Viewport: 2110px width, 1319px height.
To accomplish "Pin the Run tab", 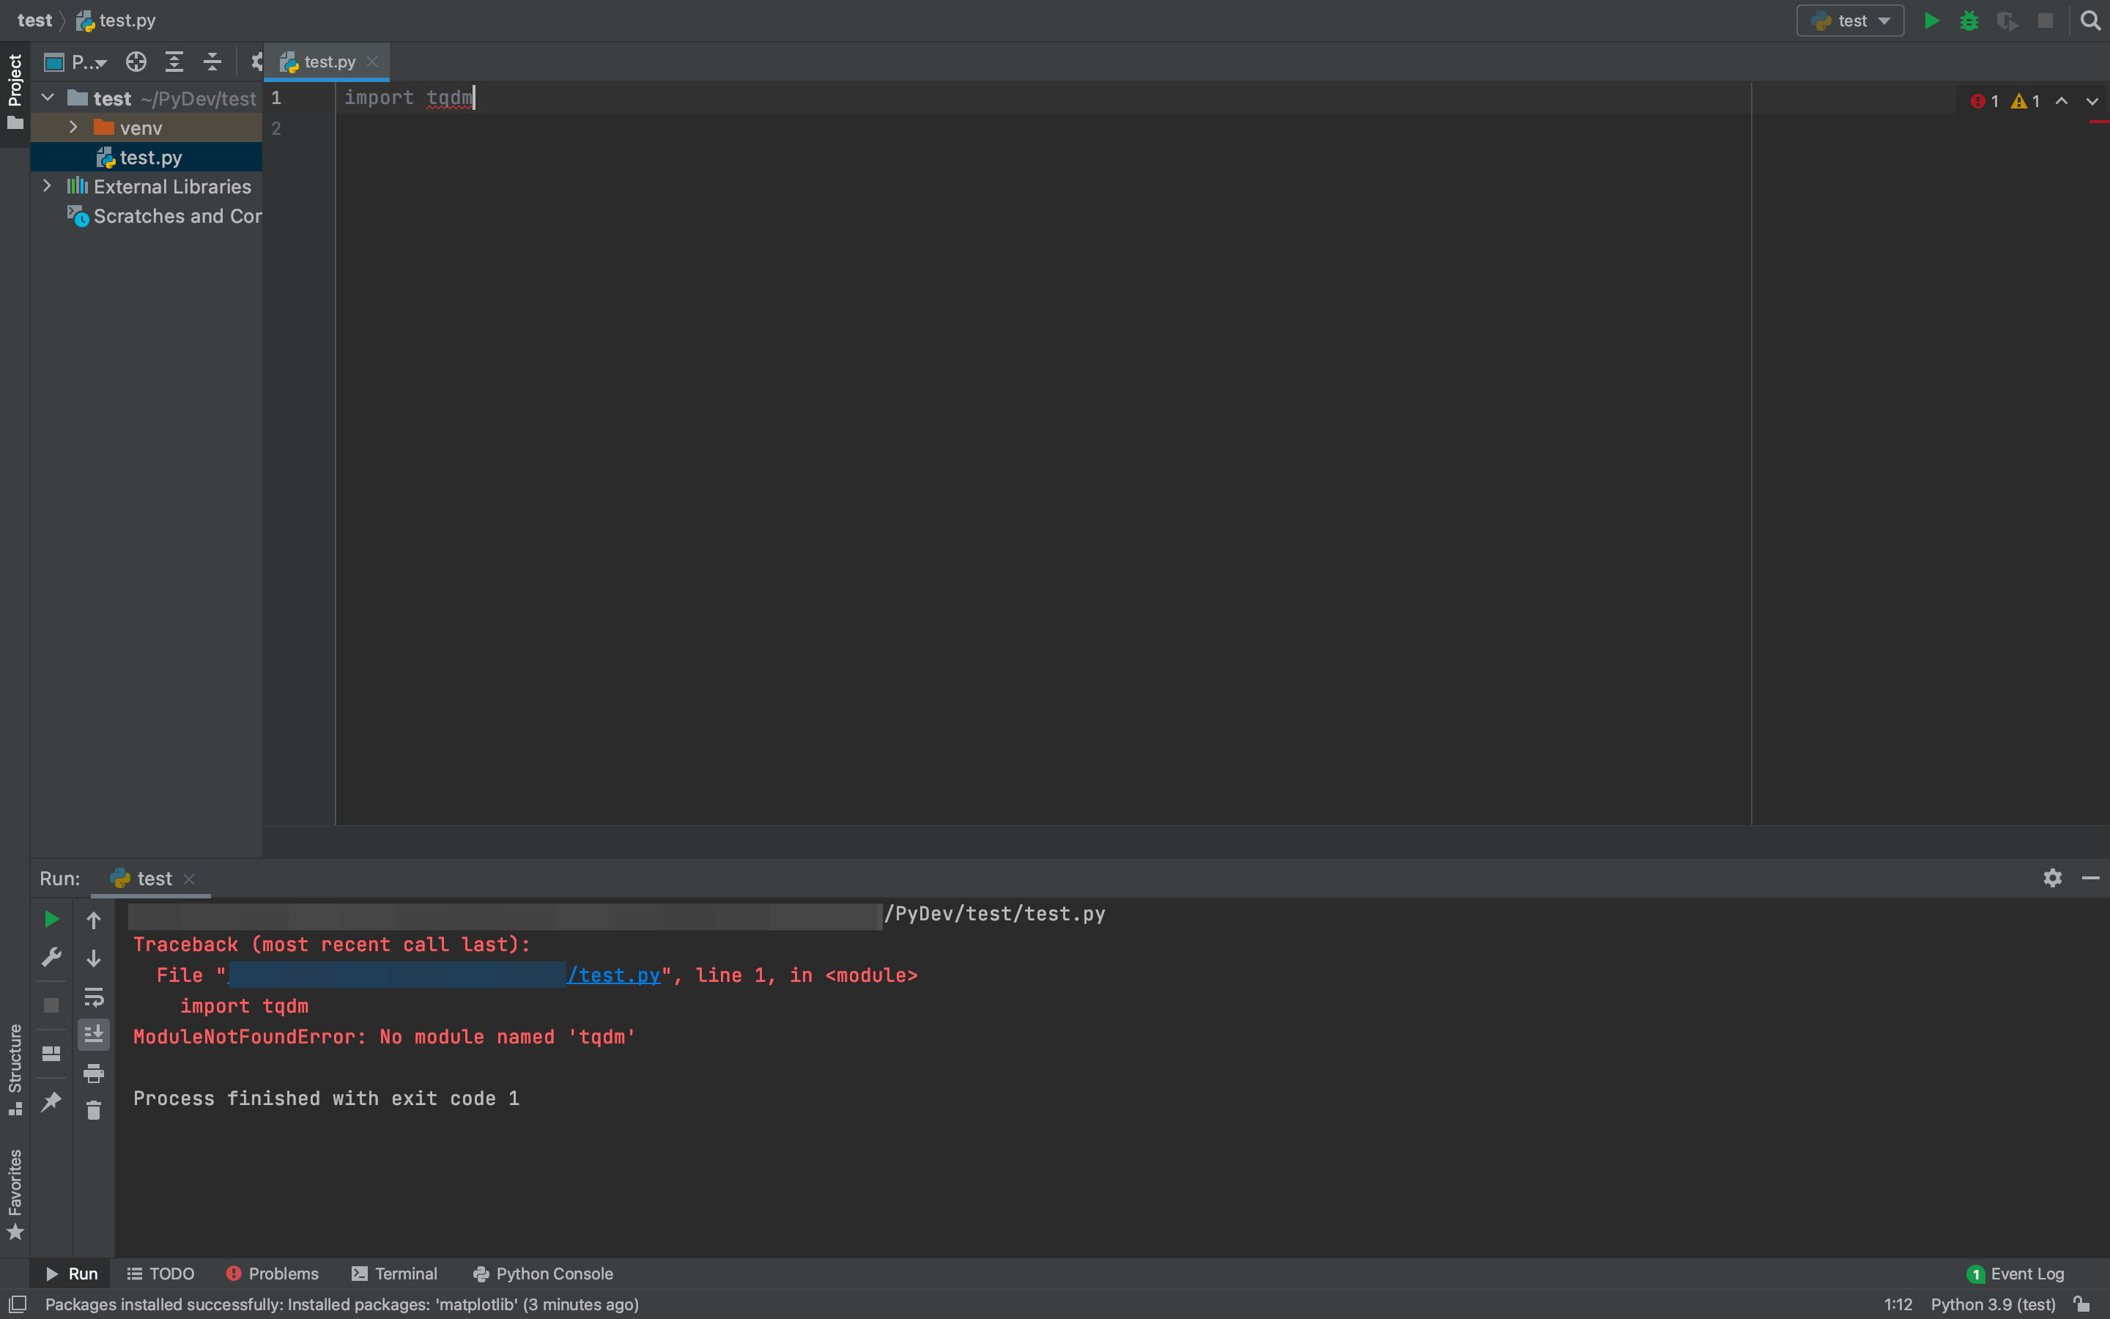I will [51, 1101].
